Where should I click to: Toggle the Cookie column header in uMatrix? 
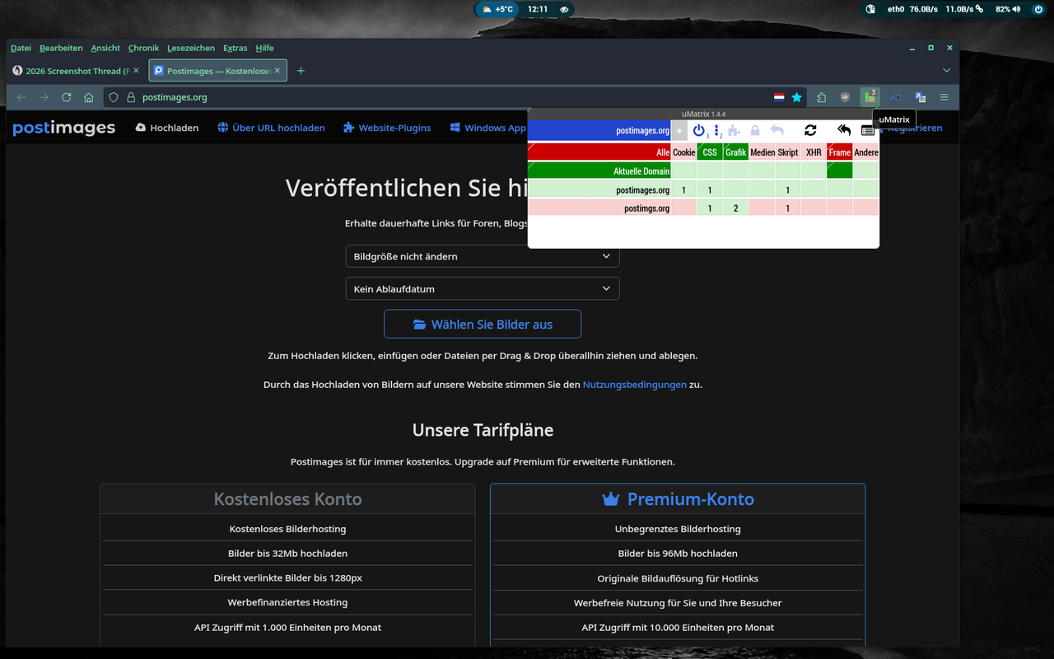point(683,152)
